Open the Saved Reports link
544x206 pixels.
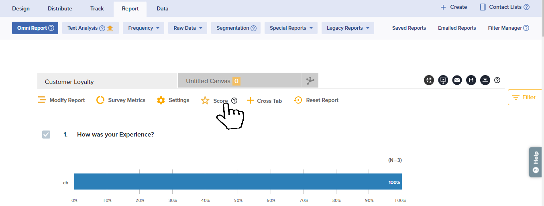409,28
